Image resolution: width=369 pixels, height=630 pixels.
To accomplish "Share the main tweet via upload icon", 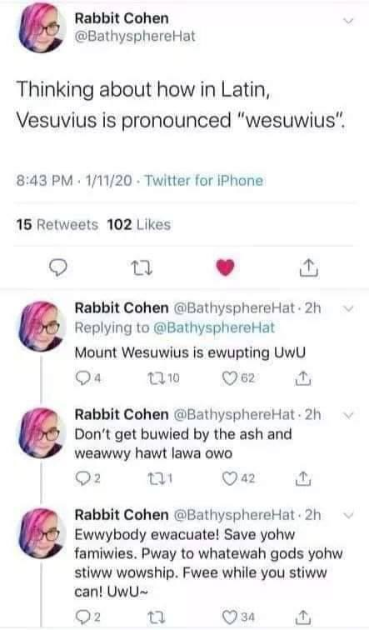I will coord(309,268).
